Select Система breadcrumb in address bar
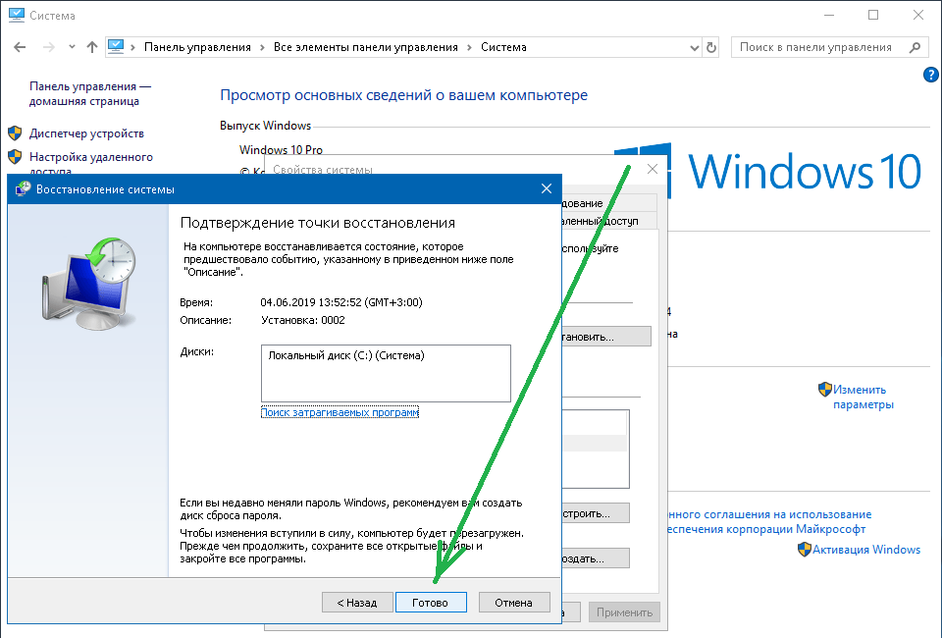This screenshot has width=942, height=638. 503,47
